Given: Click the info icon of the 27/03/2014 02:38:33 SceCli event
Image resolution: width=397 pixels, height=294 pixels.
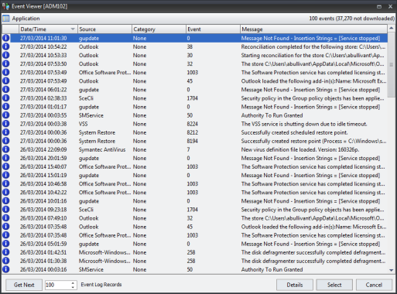Looking at the screenshot, I should coord(5,98).
